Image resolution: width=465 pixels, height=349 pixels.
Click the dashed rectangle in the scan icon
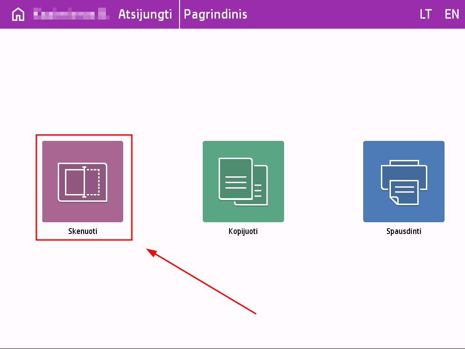point(94,182)
